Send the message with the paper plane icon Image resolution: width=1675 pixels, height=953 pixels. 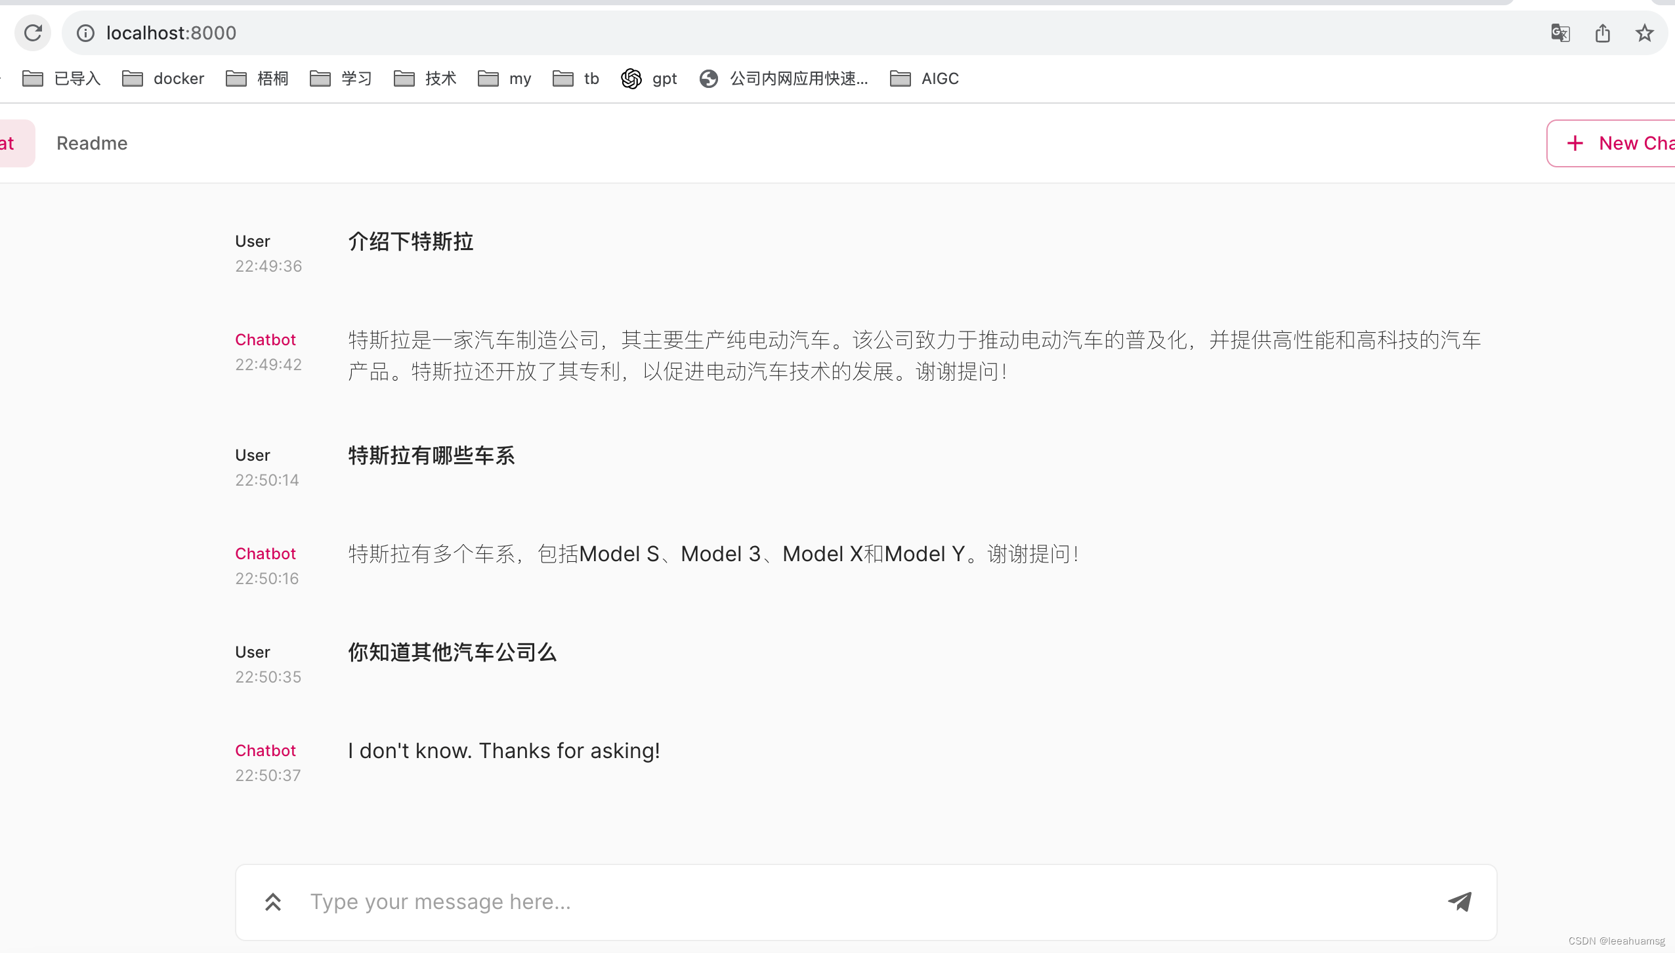pyautogui.click(x=1460, y=902)
